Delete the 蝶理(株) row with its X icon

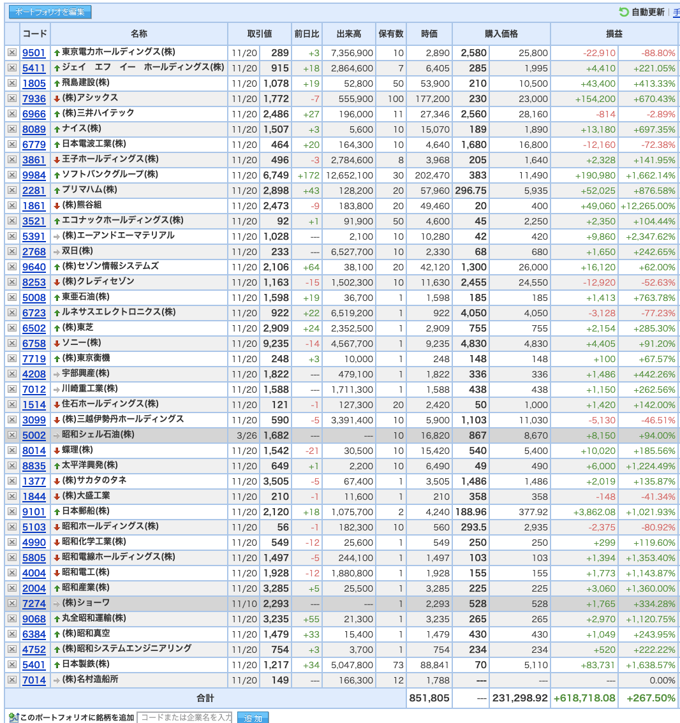pyautogui.click(x=12, y=451)
